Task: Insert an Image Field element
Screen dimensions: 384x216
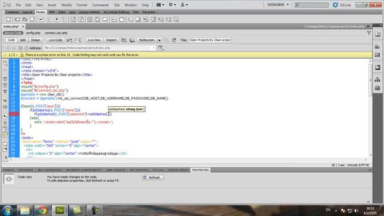Action: pyautogui.click(x=90, y=19)
